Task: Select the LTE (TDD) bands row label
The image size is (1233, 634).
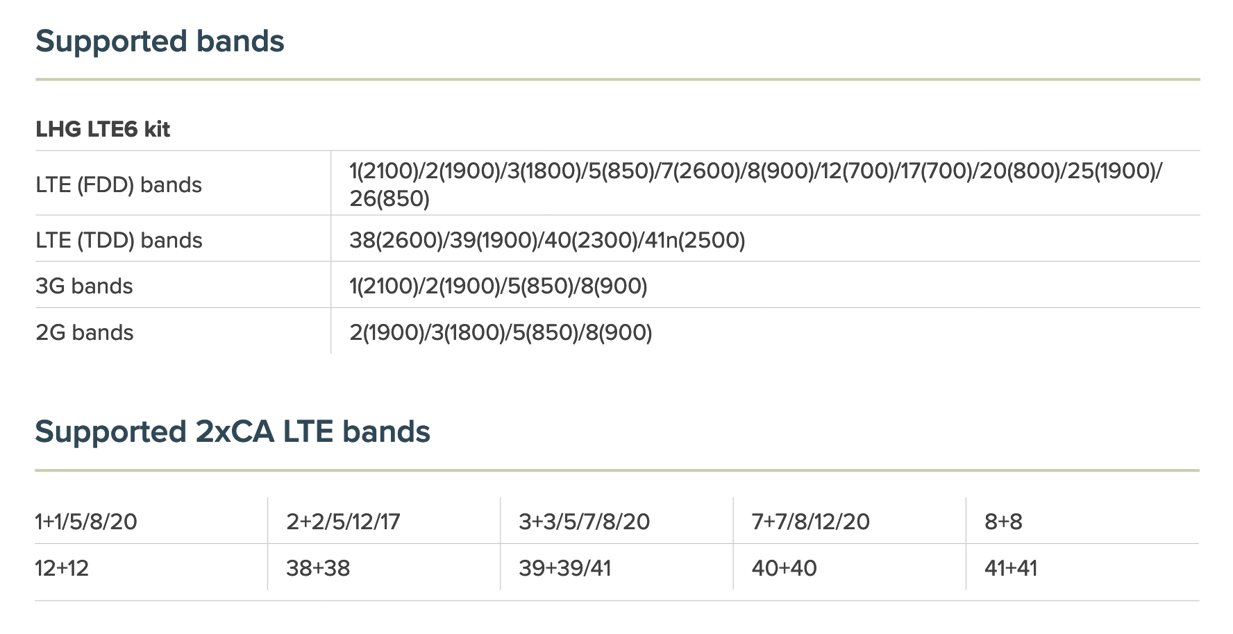Action: (119, 241)
